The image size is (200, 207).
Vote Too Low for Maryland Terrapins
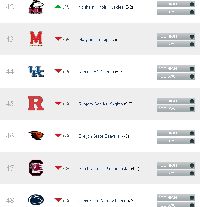click(176, 44)
